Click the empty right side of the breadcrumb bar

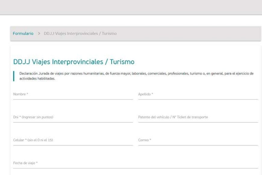click(196, 33)
